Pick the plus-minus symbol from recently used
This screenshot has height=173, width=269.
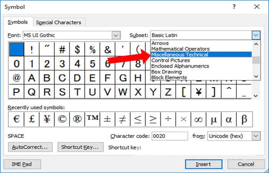[108, 119]
